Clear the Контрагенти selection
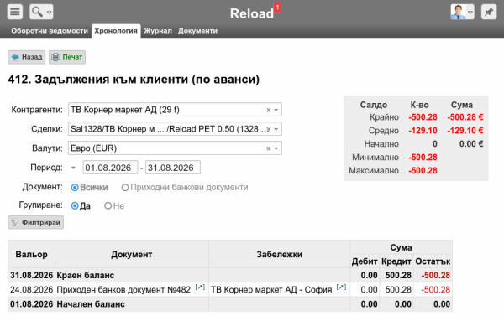Screen dimensions: 504x321 click(269, 110)
